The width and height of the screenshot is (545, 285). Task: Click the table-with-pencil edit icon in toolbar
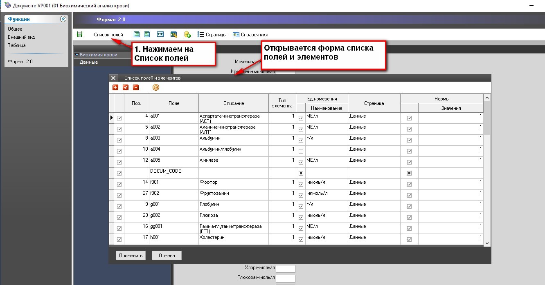tap(174, 35)
